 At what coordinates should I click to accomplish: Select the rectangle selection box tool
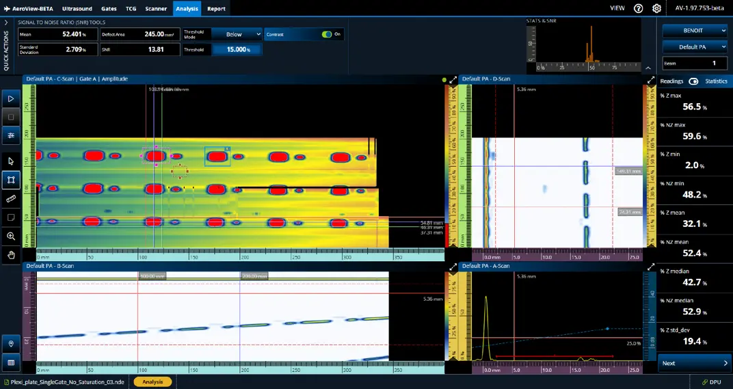[11, 180]
